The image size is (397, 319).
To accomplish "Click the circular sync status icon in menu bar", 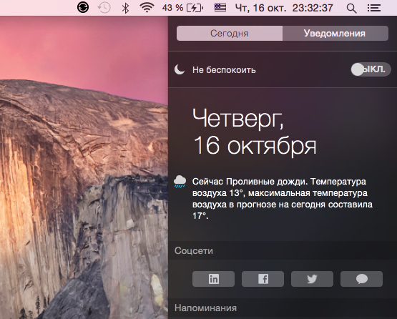I will tap(83, 8).
